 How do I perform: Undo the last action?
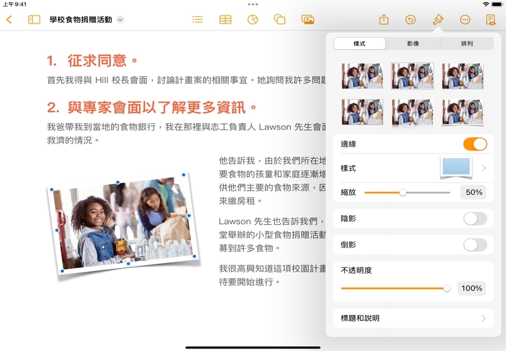pos(411,20)
